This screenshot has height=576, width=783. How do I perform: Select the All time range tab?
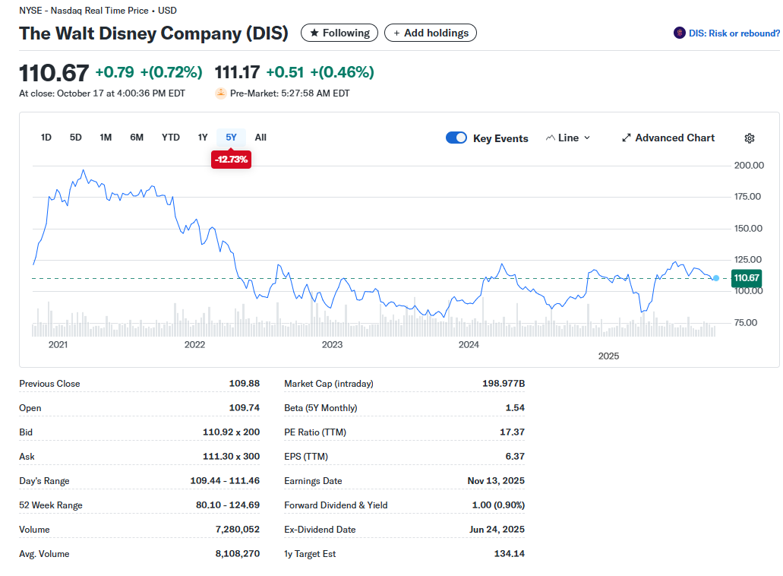click(x=260, y=138)
